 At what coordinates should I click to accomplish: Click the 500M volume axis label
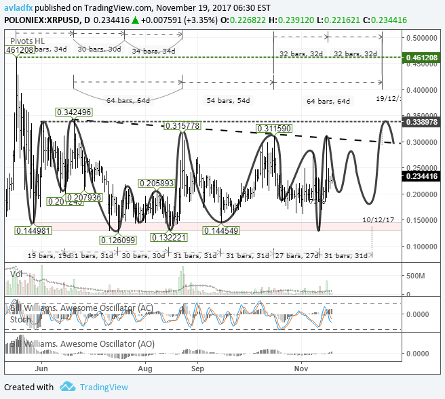(x=416, y=276)
